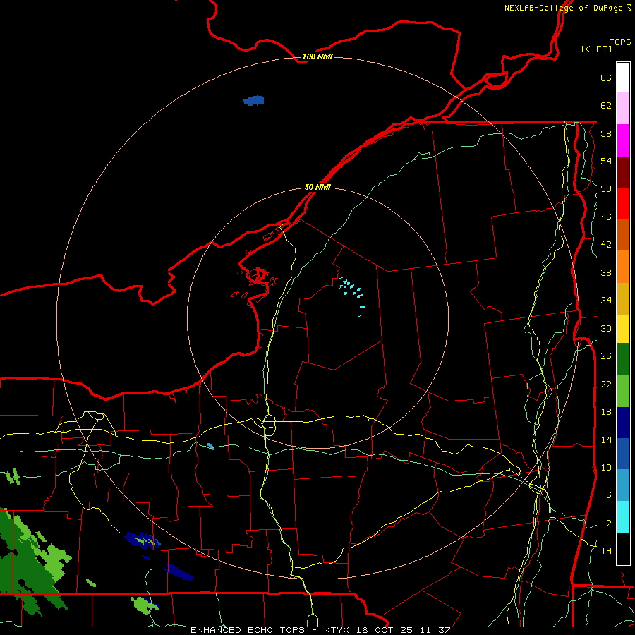
Task: Click the navy 14-18 kft legend swatch
Action: pyautogui.click(x=623, y=423)
